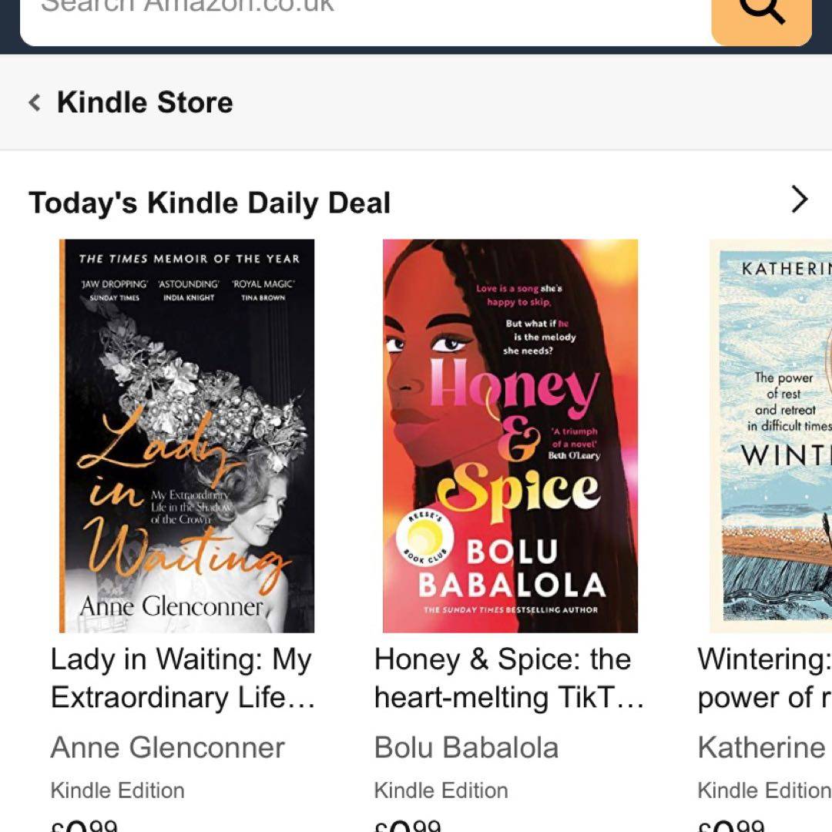Open Lady in Waiting: My Extraordinary Life title
The image size is (832, 832).
(183, 678)
